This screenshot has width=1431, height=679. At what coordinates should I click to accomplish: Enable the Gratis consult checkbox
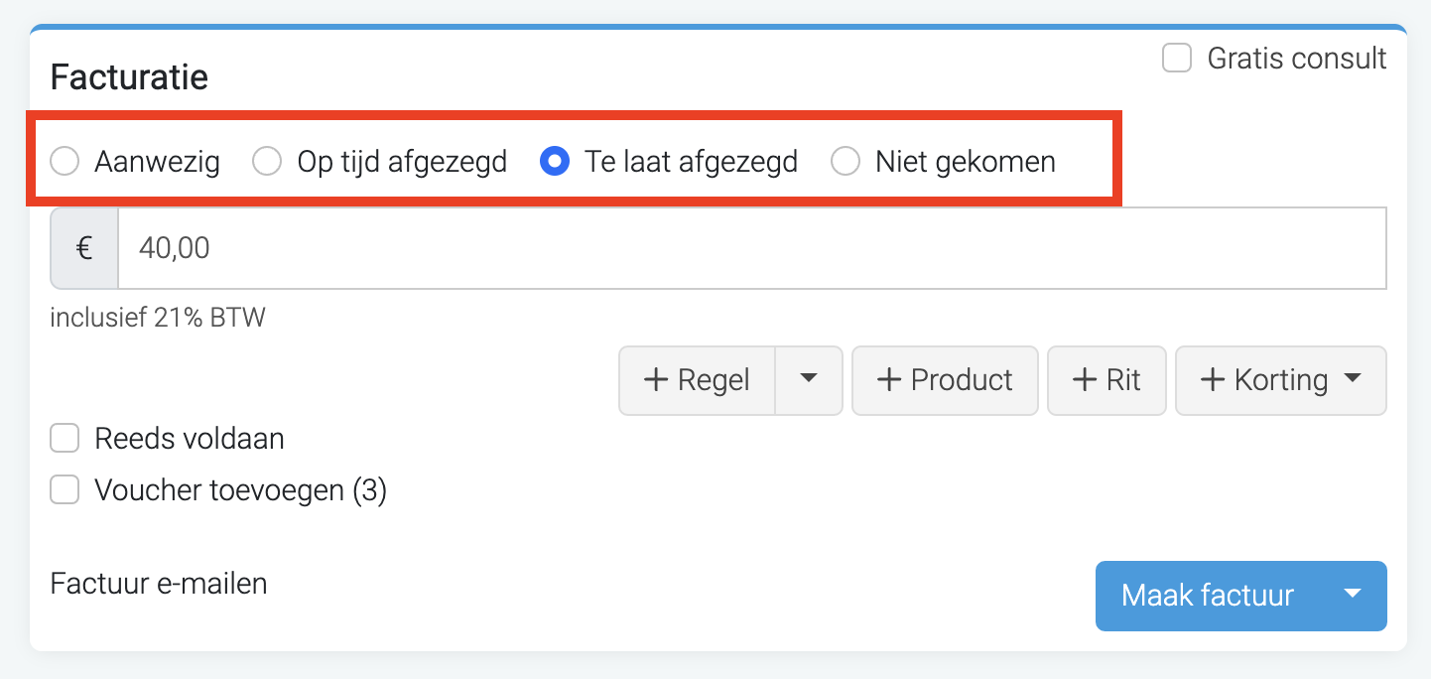(x=1177, y=59)
